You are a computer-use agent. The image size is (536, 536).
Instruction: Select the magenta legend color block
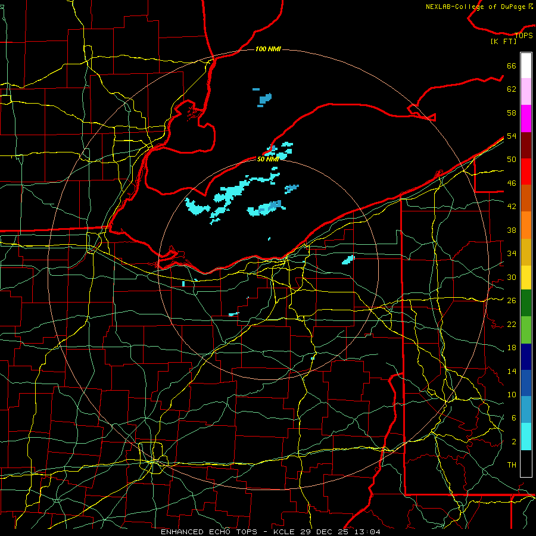tap(526, 119)
